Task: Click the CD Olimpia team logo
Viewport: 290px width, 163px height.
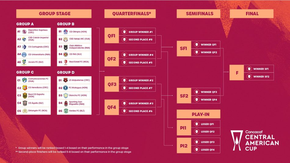Action: point(65,31)
